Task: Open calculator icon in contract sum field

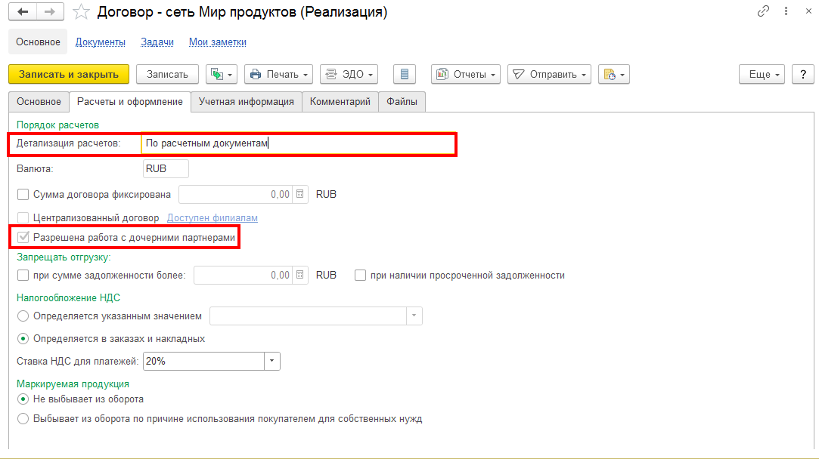Action: coord(300,195)
